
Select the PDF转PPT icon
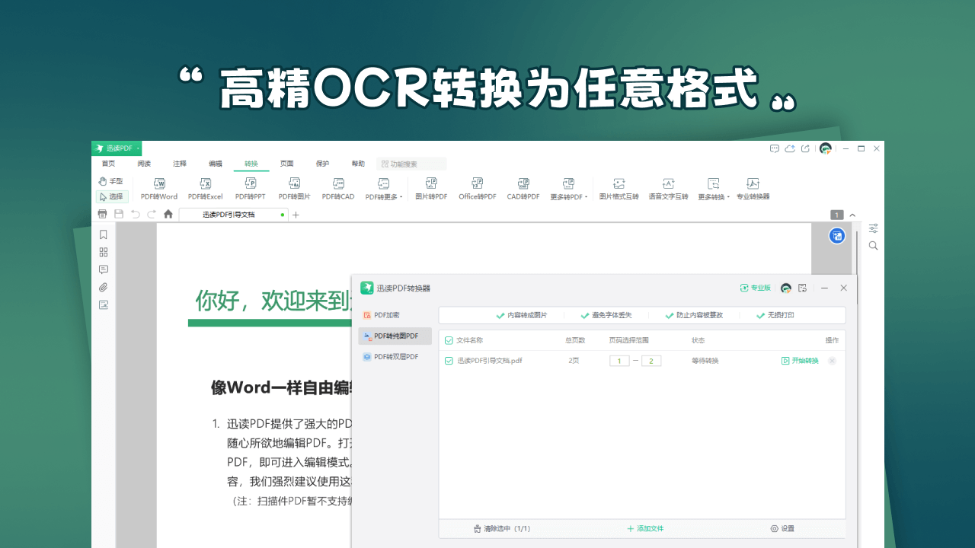click(250, 189)
